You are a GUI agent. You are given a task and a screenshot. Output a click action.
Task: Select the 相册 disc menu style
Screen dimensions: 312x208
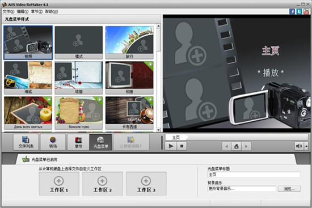point(129,78)
